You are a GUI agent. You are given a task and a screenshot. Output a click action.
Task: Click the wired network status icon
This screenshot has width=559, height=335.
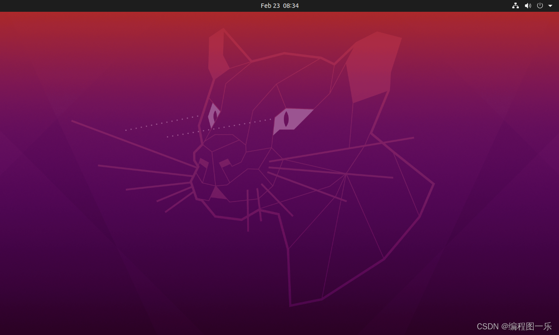pyautogui.click(x=515, y=6)
